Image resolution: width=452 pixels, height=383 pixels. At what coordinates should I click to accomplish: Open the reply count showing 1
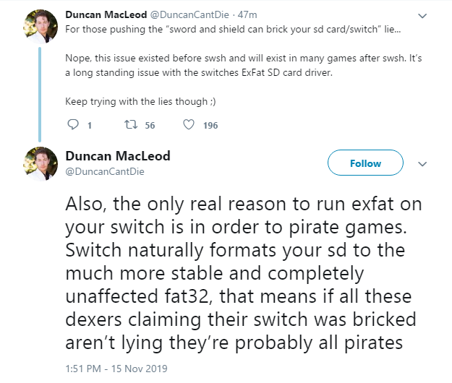(90, 125)
